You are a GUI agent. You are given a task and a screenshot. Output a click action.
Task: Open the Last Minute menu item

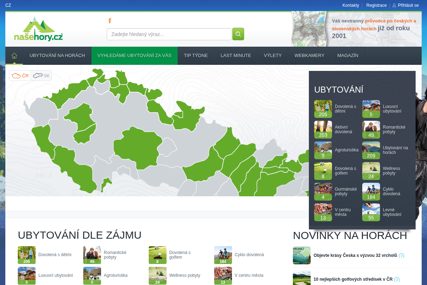click(236, 56)
